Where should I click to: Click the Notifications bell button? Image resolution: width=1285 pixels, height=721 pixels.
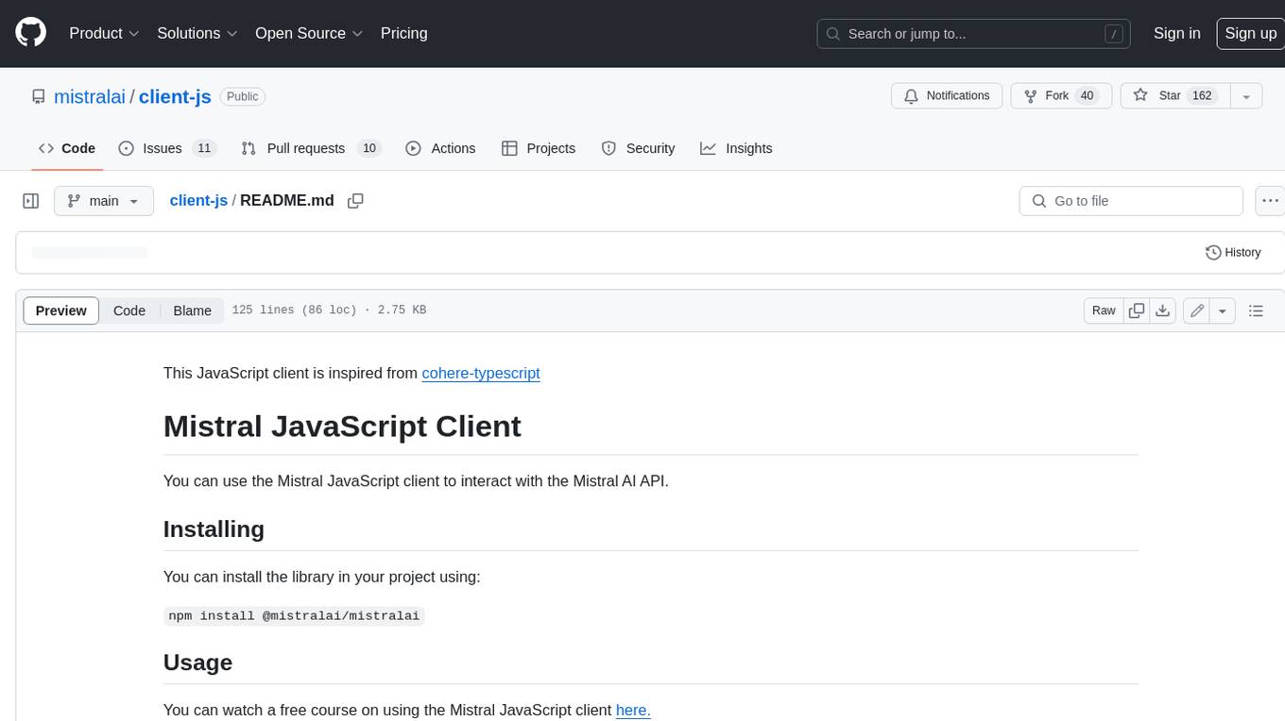click(x=947, y=95)
